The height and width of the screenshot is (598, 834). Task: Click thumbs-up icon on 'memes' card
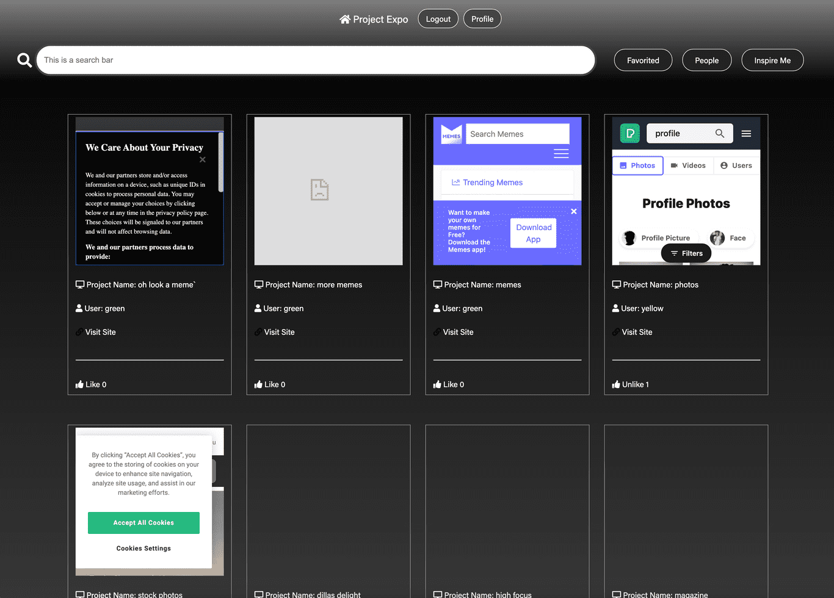pos(437,384)
